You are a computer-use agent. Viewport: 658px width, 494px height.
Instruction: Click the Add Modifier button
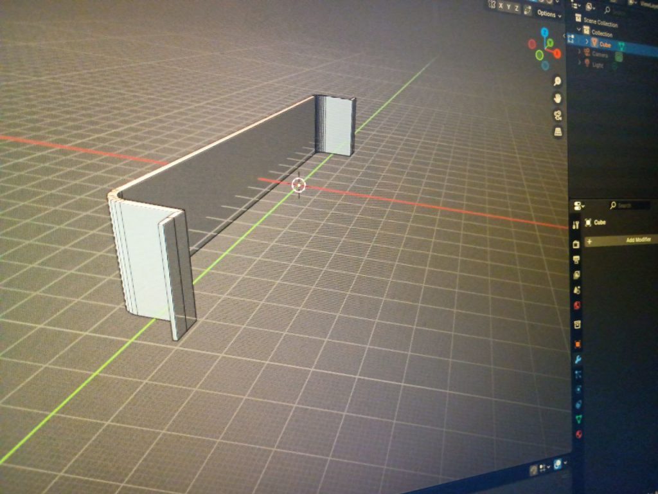click(620, 241)
